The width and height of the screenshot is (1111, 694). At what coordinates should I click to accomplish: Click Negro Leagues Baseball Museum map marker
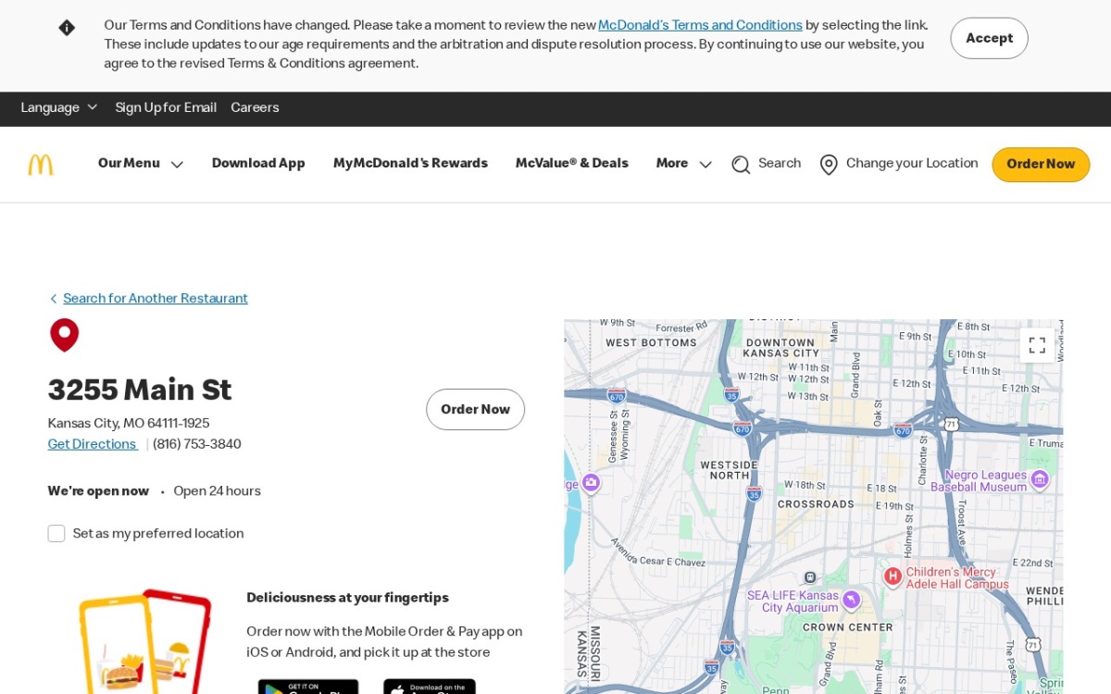coord(1039,478)
